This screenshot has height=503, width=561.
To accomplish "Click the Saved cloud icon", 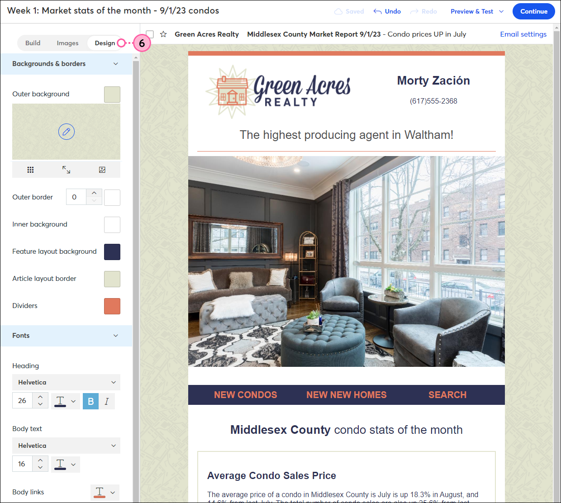I will tap(338, 11).
